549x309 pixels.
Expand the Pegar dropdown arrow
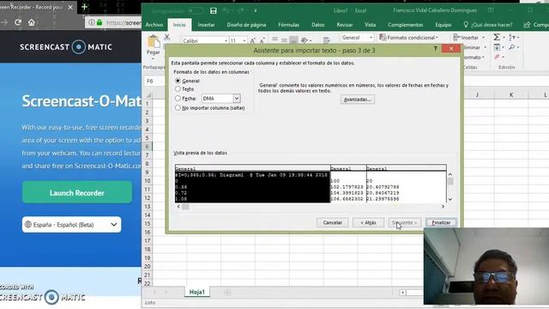(x=153, y=58)
